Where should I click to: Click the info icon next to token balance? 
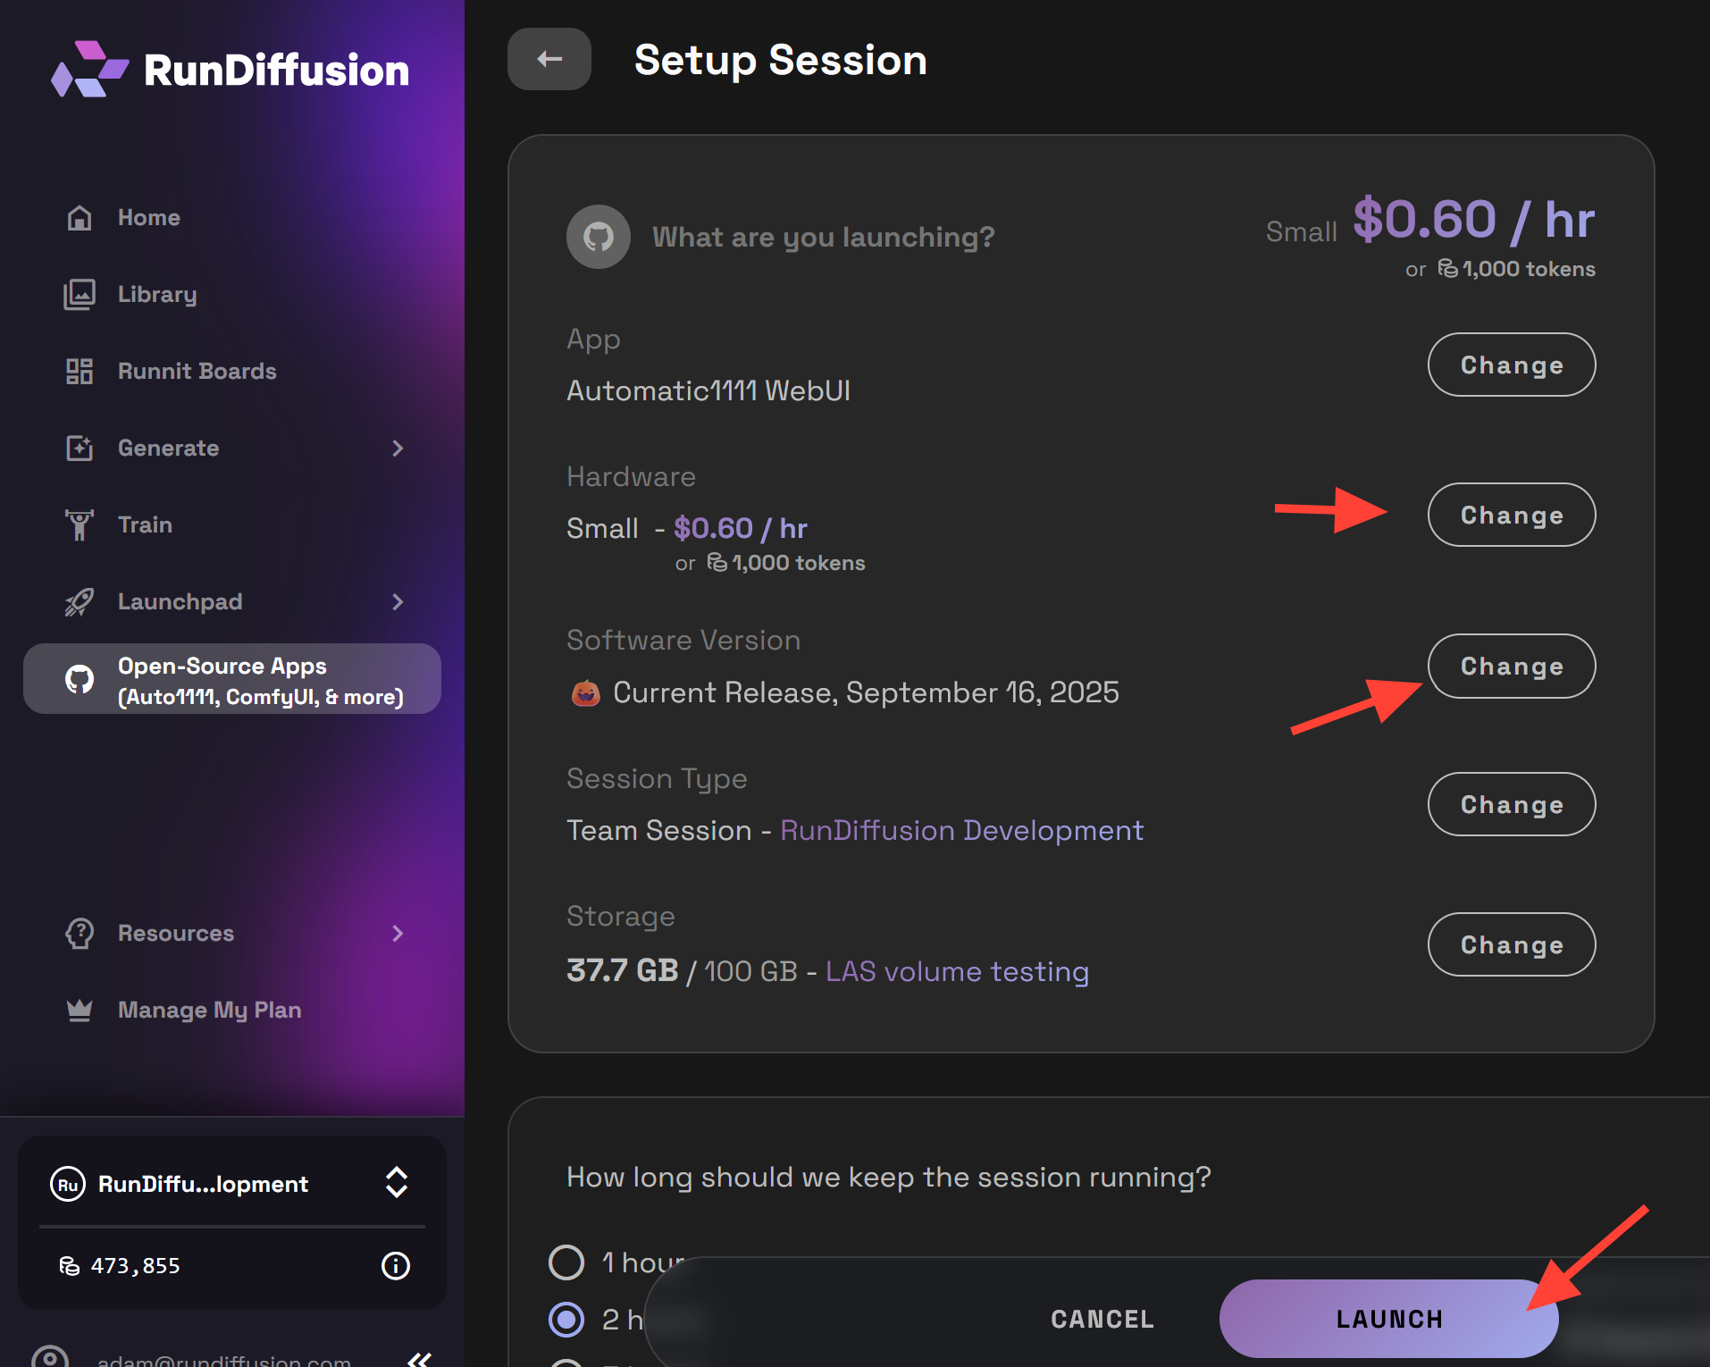click(x=395, y=1265)
